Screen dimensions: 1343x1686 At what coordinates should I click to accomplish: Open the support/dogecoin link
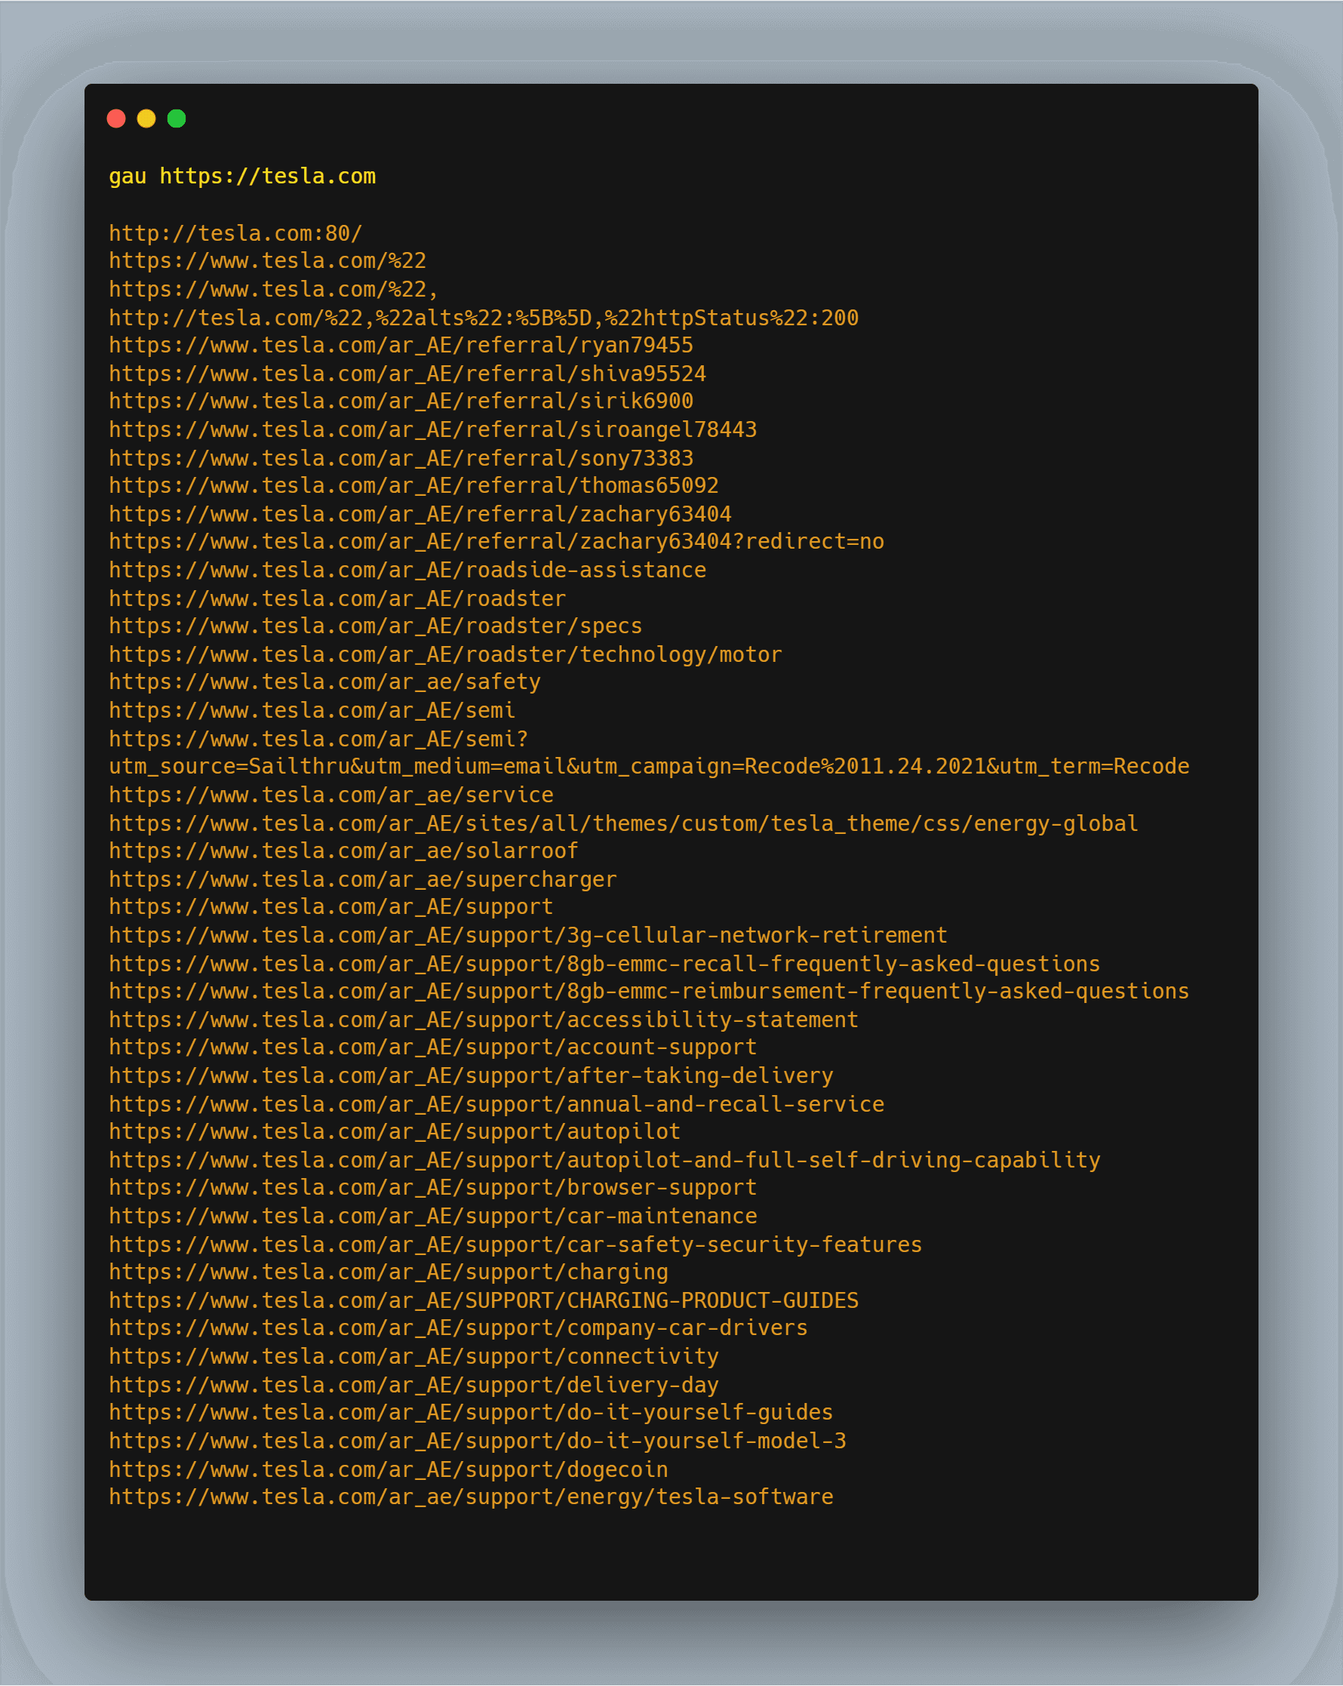[x=389, y=1469]
